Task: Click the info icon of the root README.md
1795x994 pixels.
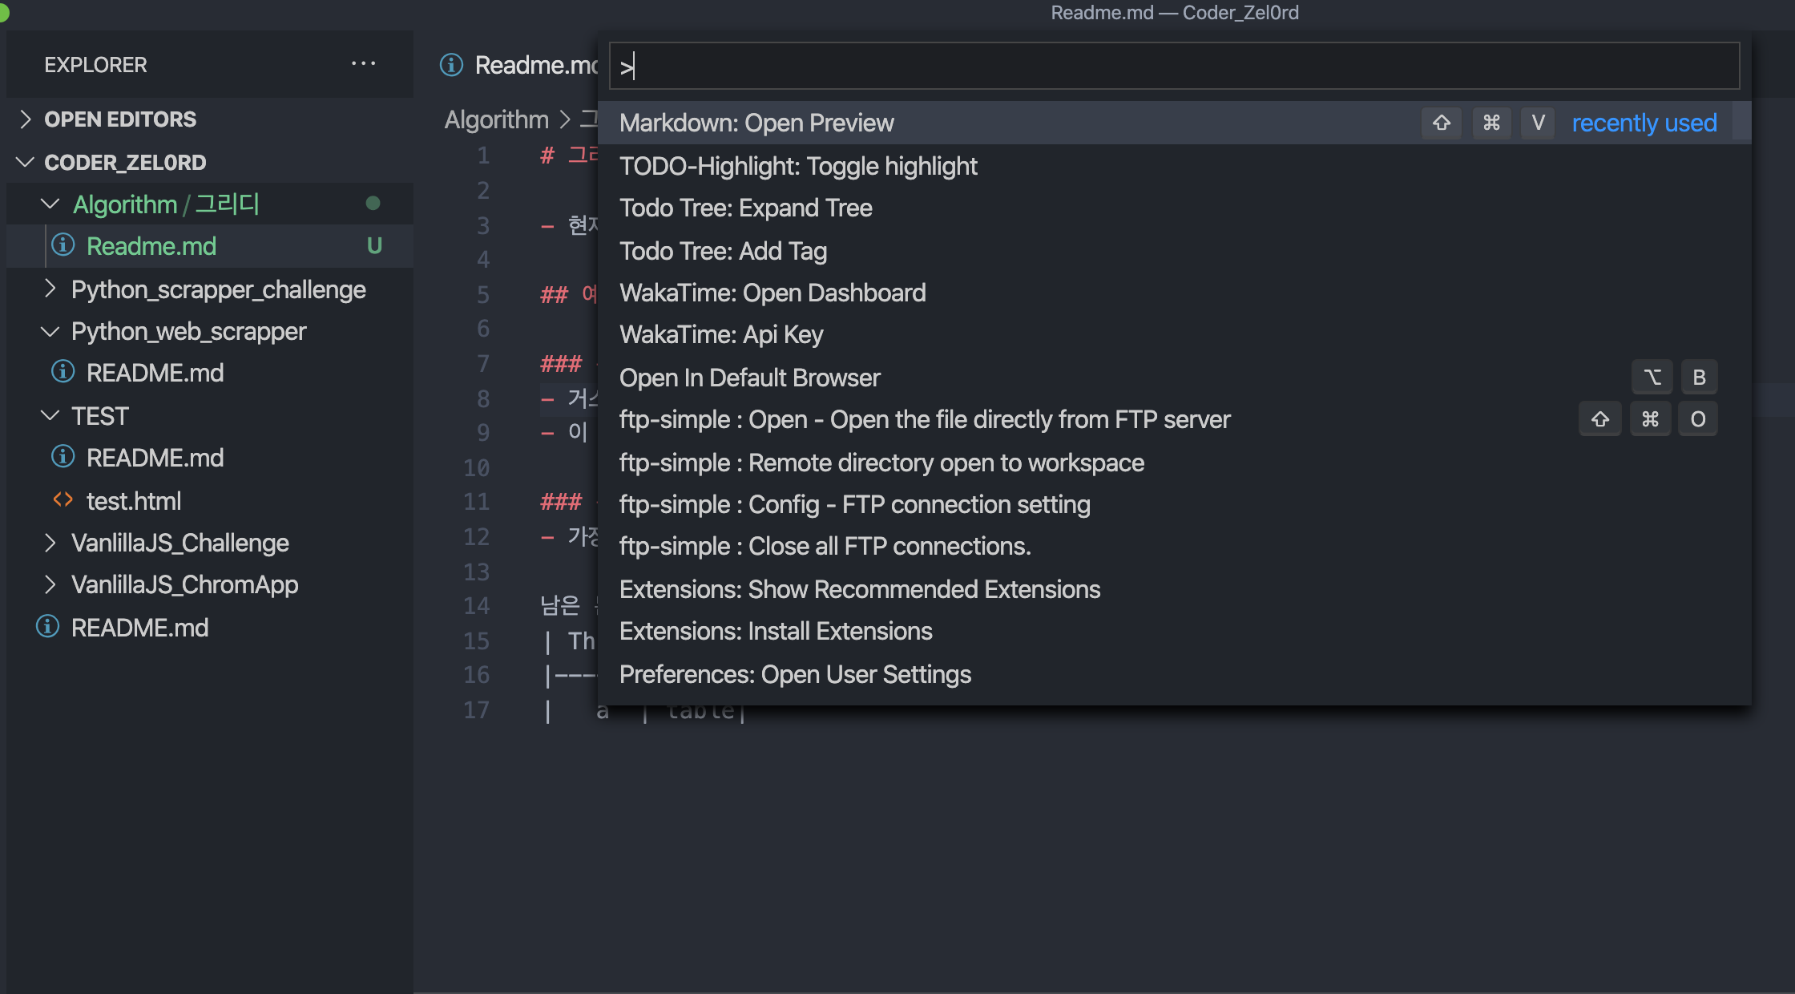Action: pyautogui.click(x=47, y=628)
